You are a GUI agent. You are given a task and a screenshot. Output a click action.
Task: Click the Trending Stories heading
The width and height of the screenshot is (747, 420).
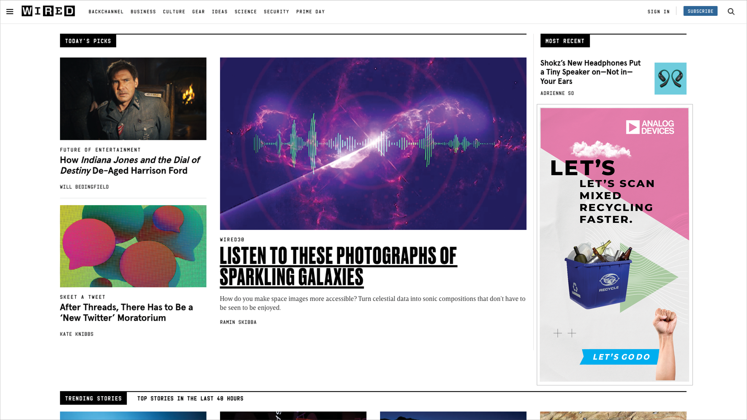[93, 398]
